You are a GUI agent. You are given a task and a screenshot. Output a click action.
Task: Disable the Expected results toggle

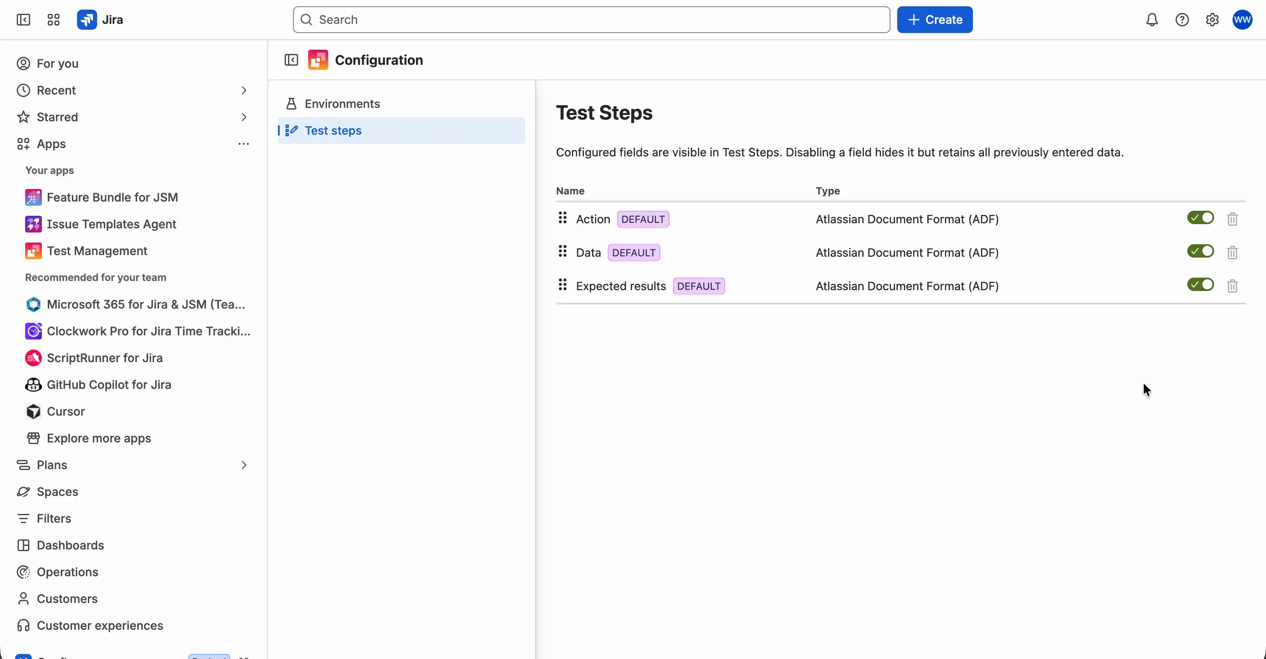click(x=1200, y=284)
